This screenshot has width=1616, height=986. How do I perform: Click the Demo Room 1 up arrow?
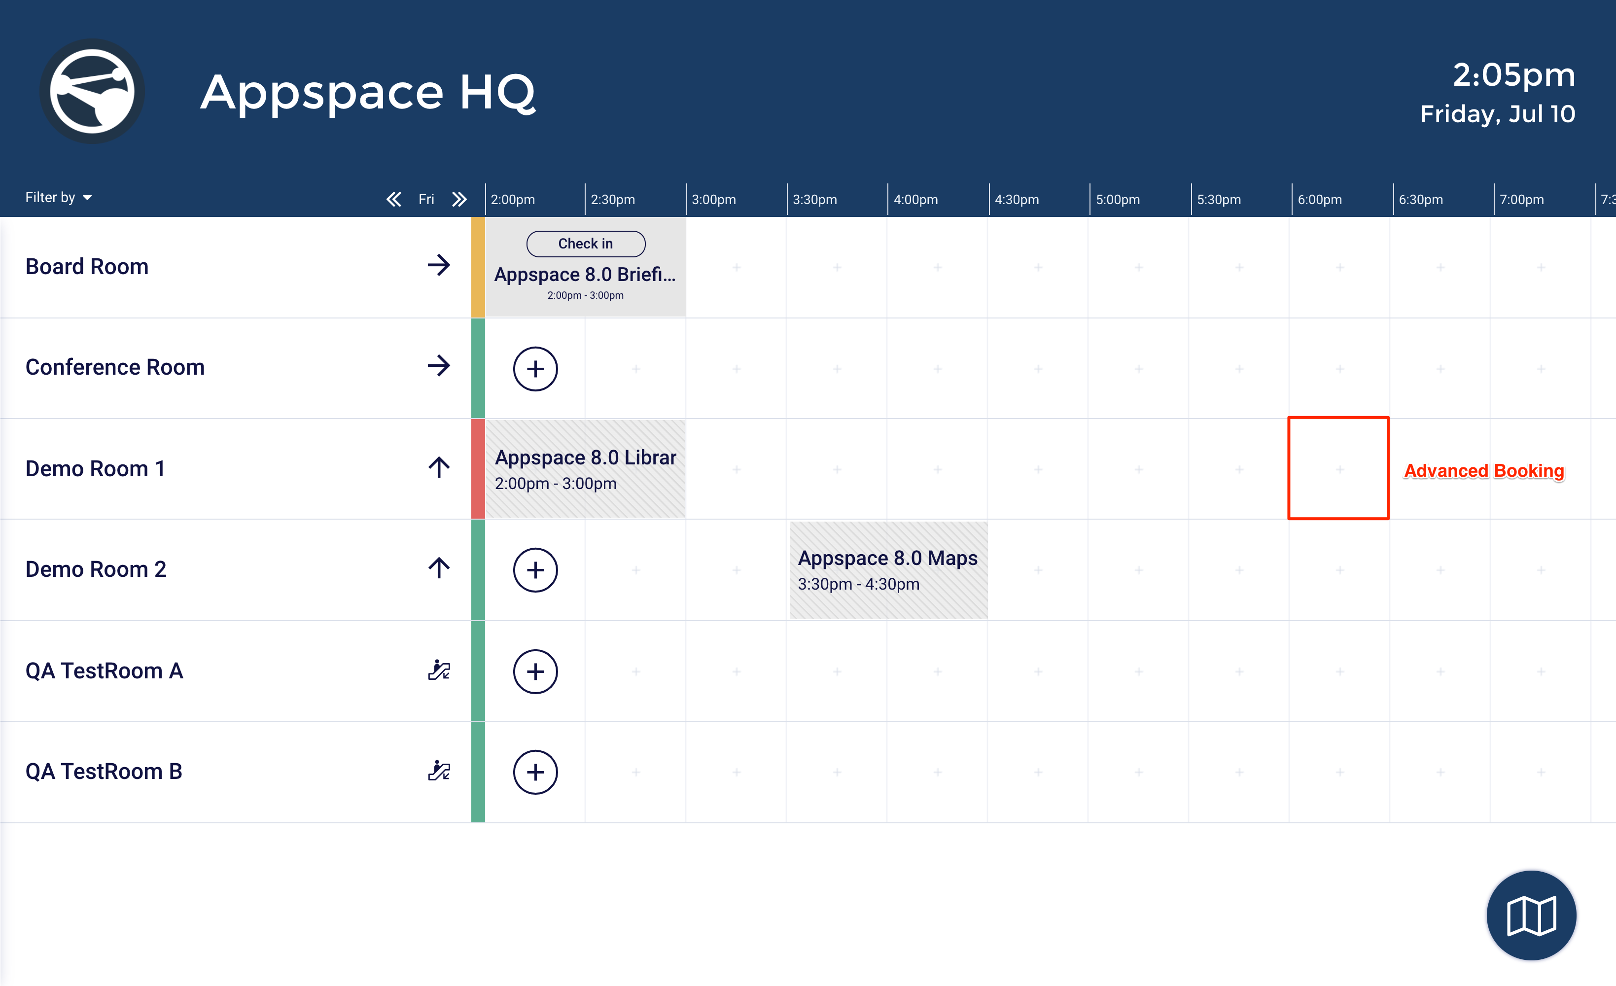[x=439, y=467]
